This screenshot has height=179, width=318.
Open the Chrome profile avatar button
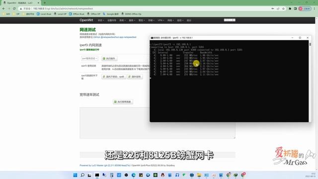point(305,9)
